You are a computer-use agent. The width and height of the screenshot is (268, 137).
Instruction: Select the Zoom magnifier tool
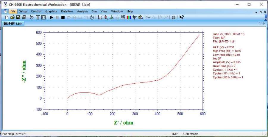point(106,17)
